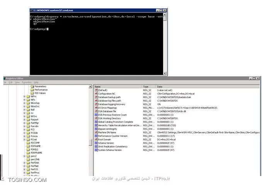Click the Null folder icon
262x188 pixels.
pos(28,110)
